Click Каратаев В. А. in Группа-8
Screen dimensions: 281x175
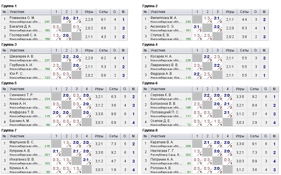162,142
